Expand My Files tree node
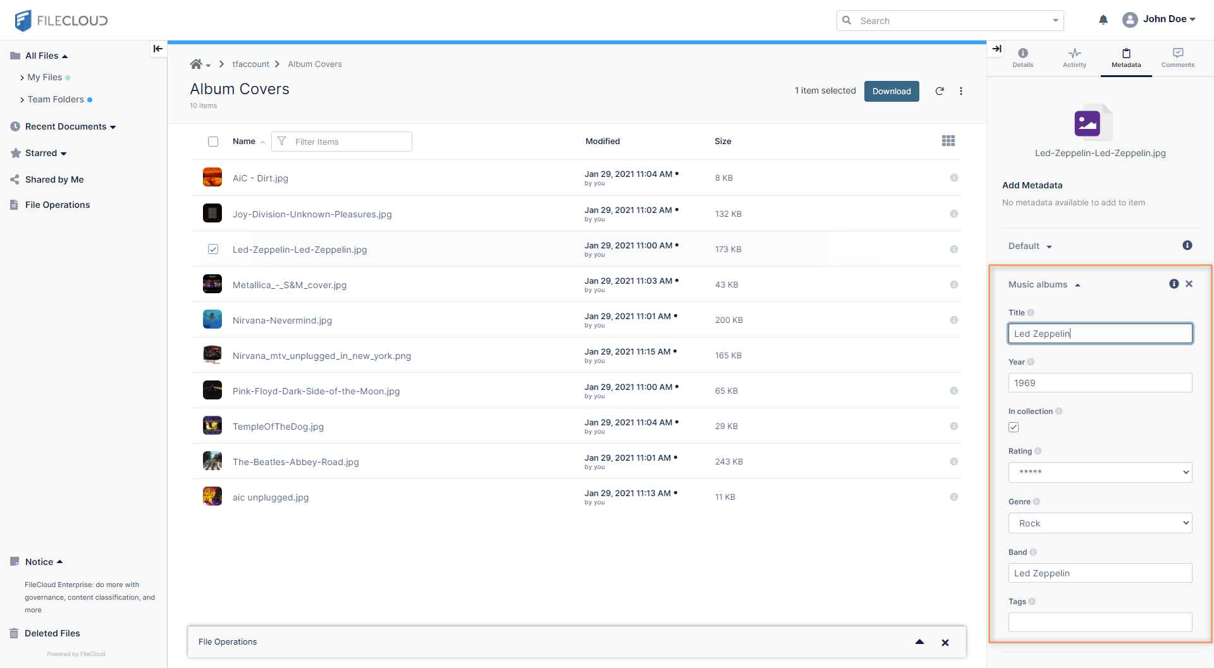This screenshot has width=1214, height=668. click(x=22, y=78)
